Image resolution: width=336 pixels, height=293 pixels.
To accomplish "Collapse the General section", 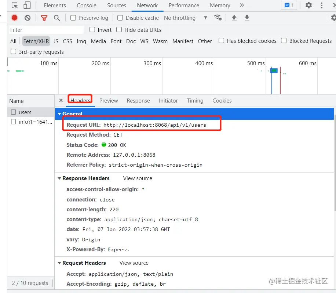I will click(59, 114).
